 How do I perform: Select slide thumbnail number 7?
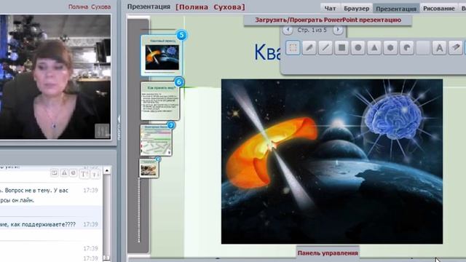(x=156, y=140)
